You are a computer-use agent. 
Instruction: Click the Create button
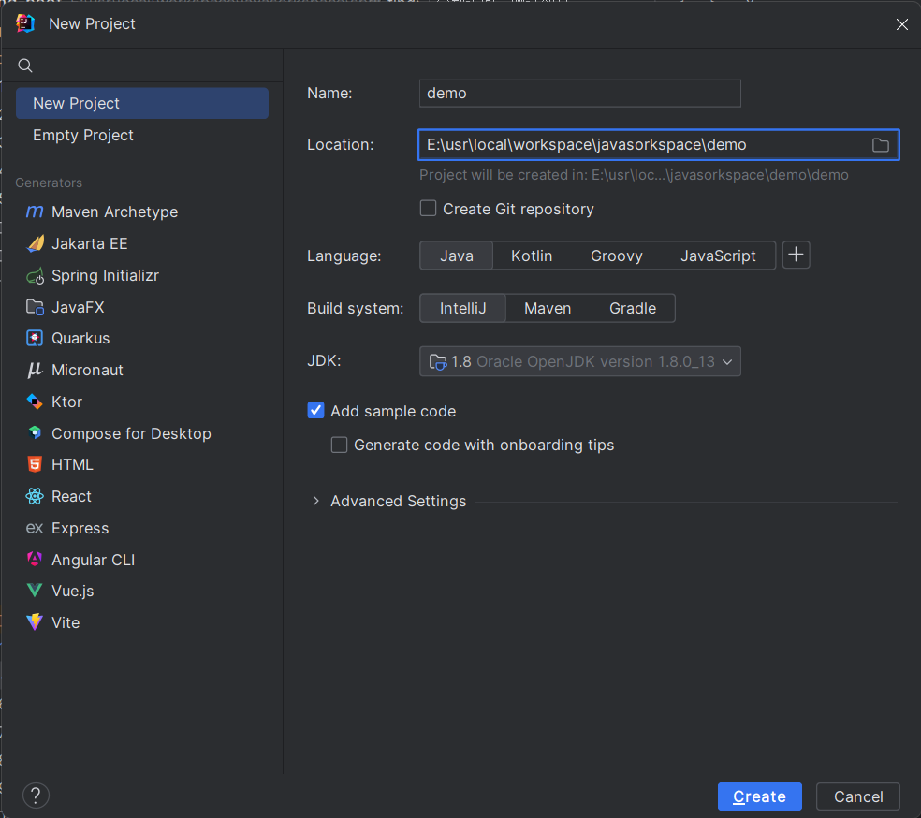point(759,796)
